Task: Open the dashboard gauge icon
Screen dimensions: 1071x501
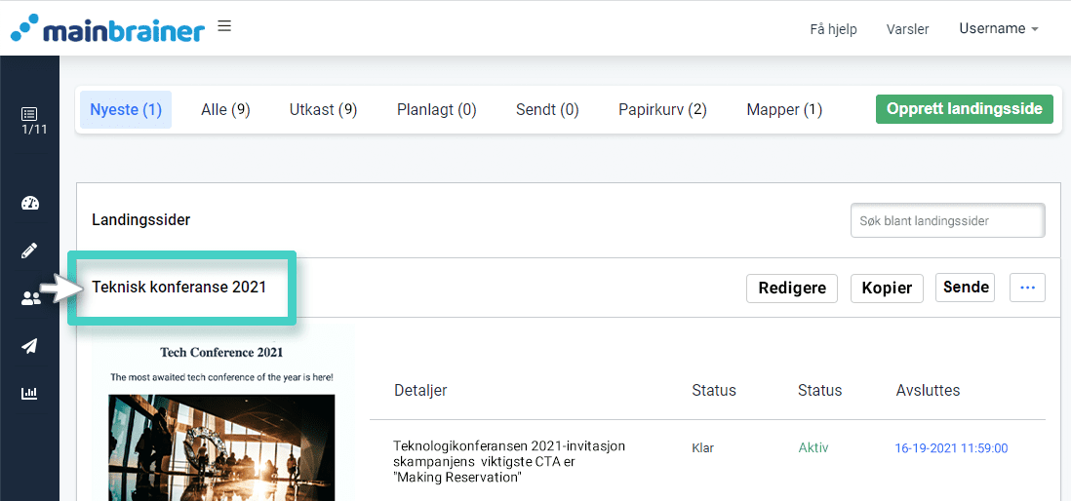Action: [30, 203]
